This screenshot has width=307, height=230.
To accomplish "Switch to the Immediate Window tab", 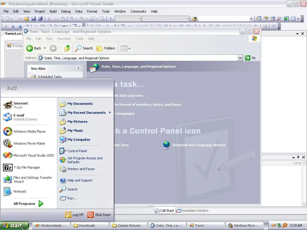I will tap(192, 211).
